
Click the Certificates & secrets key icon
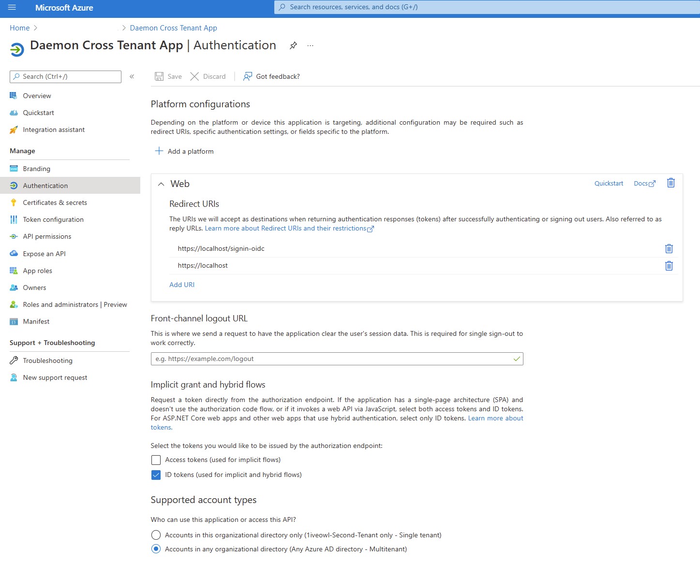click(x=14, y=202)
